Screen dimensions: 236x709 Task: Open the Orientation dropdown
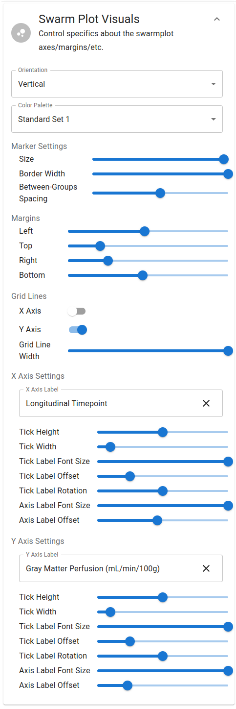point(117,84)
